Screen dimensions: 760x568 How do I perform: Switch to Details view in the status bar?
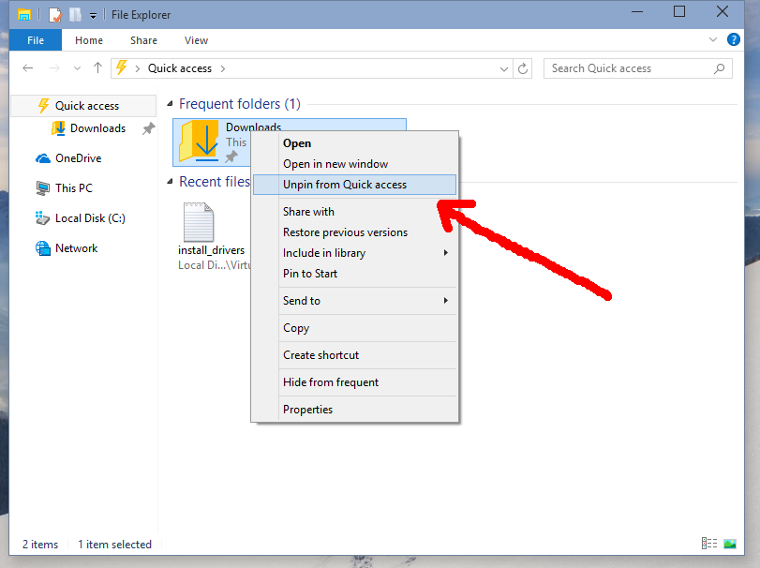click(x=709, y=544)
